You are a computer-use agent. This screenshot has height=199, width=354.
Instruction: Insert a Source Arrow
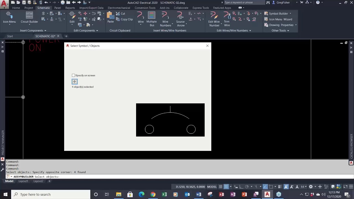[180, 19]
